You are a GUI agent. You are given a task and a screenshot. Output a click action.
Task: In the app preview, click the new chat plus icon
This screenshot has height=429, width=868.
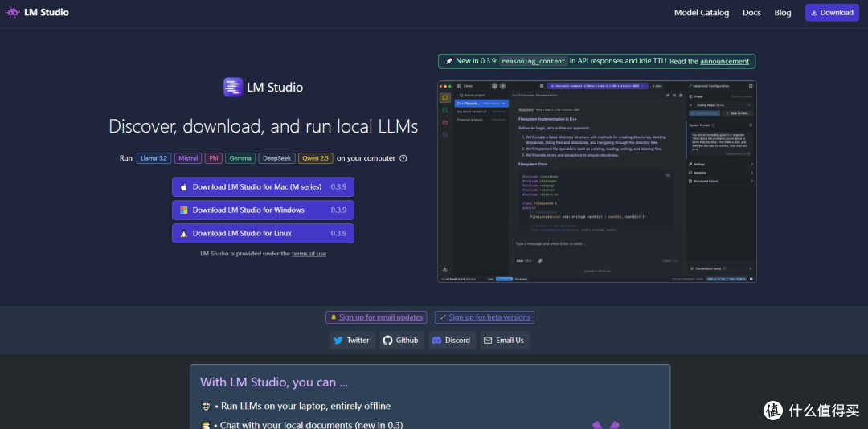(502, 86)
